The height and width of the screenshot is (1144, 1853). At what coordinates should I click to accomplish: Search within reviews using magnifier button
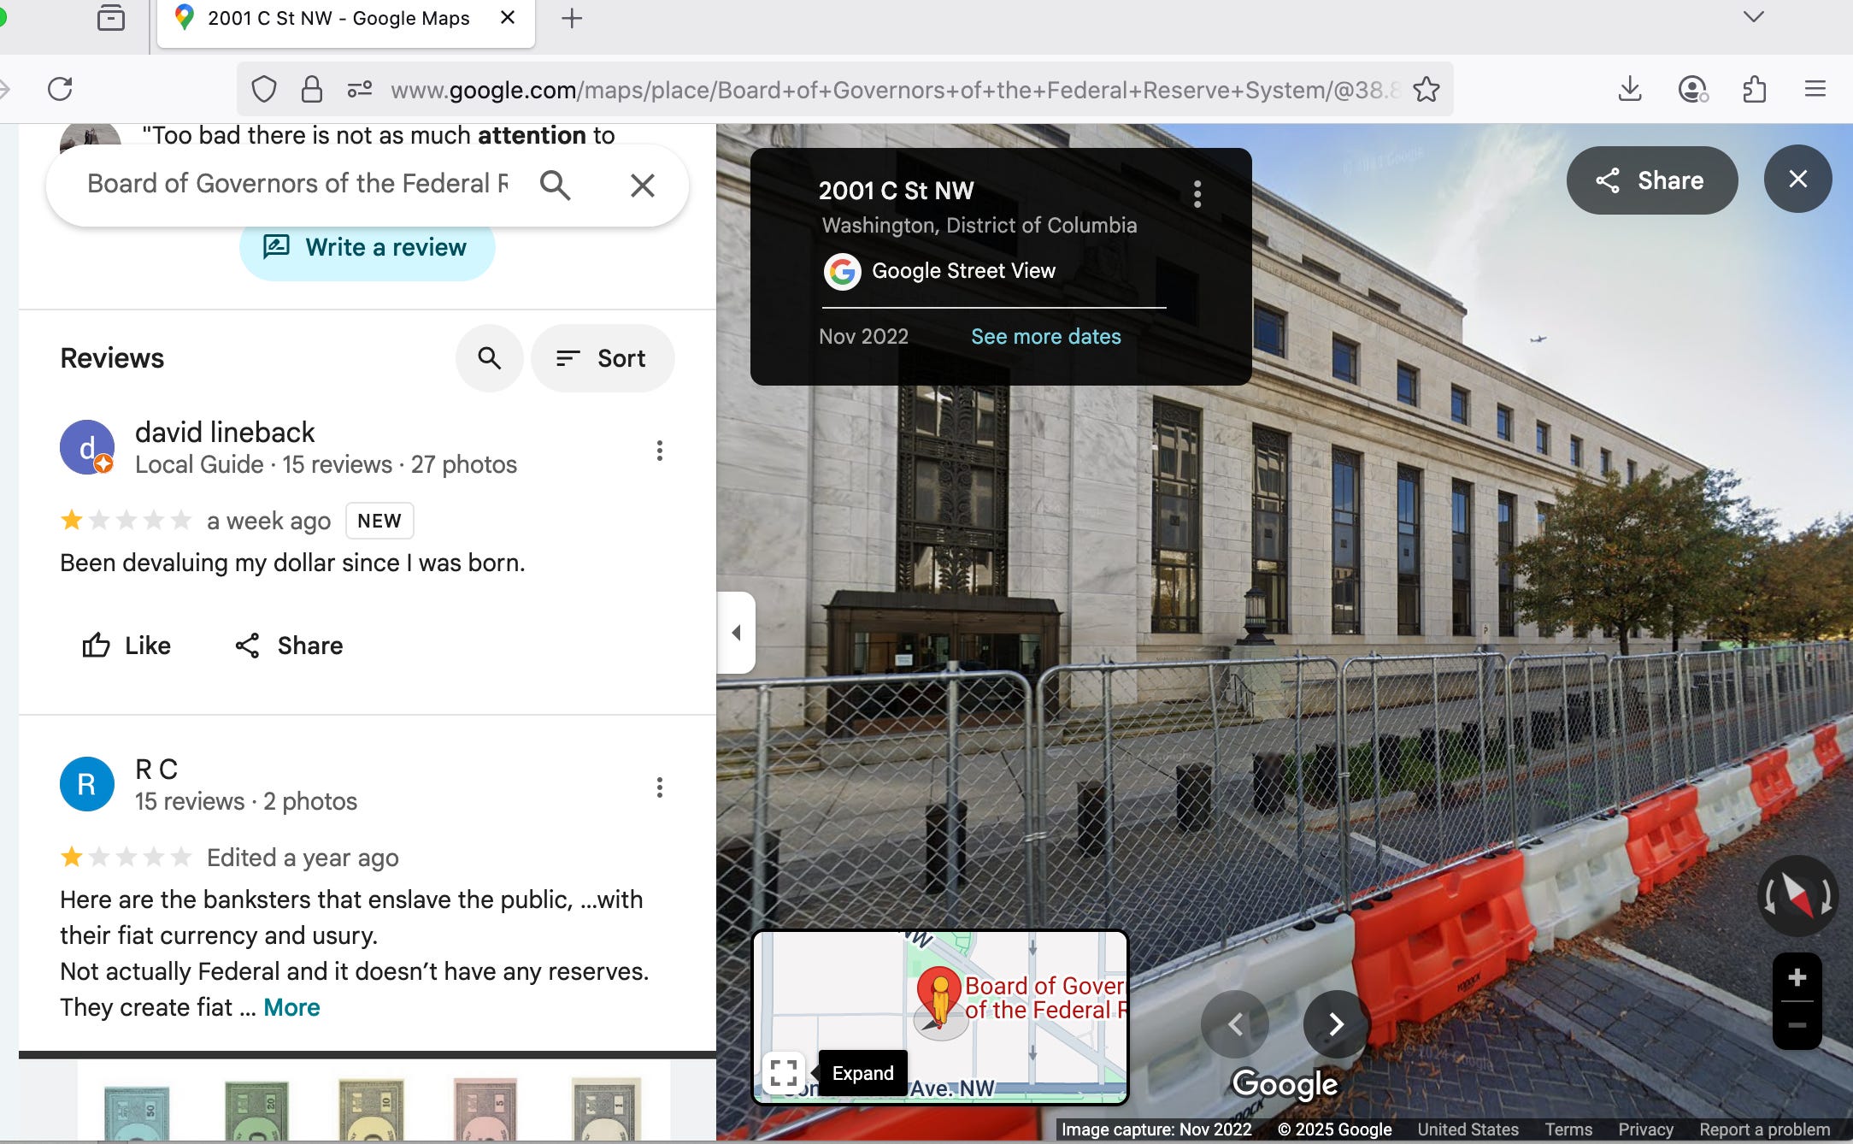[489, 358]
